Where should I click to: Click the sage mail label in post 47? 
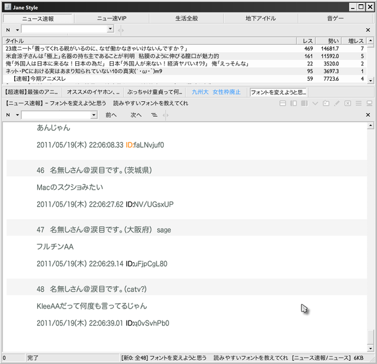coord(164,230)
